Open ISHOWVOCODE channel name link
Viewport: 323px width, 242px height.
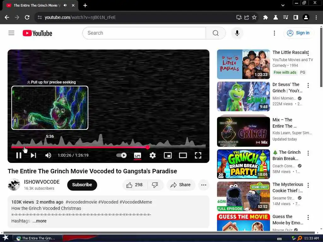[x=42, y=182]
